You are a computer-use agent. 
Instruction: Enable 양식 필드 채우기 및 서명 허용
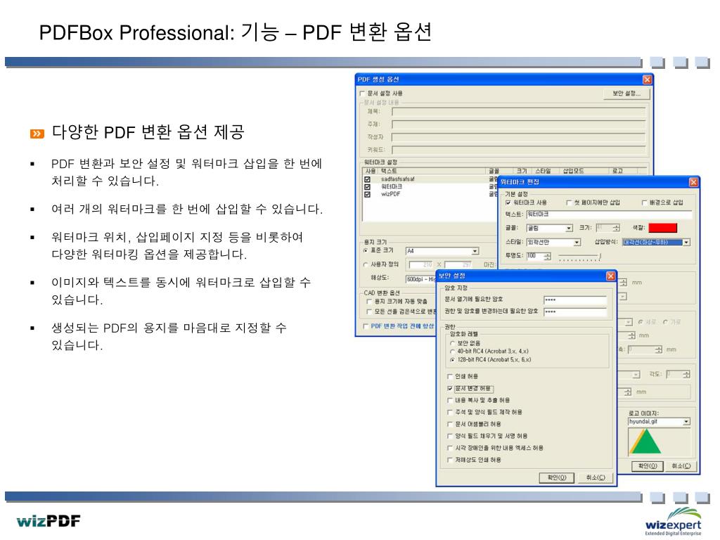point(450,436)
